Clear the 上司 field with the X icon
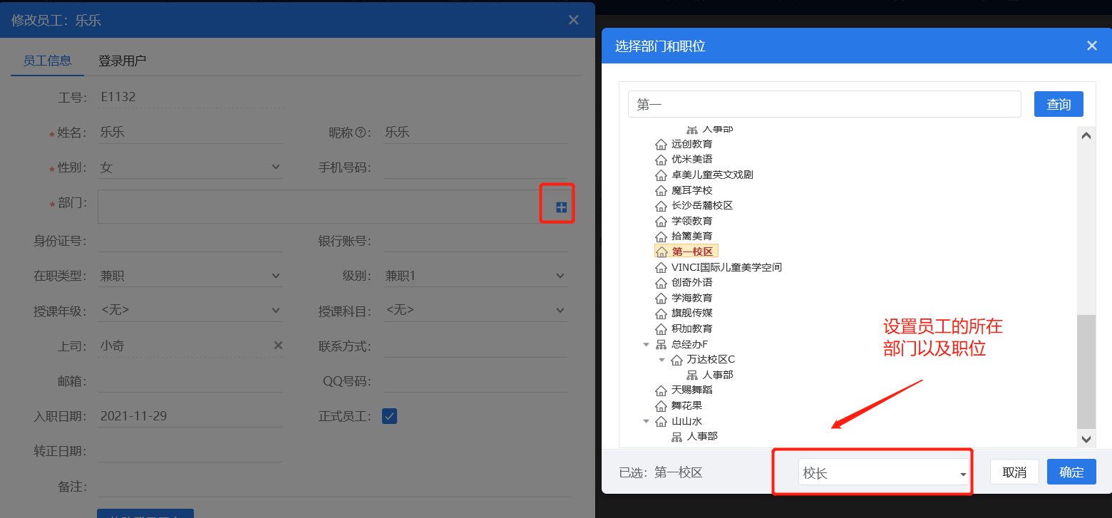Viewport: 1112px width, 518px height. [x=279, y=346]
